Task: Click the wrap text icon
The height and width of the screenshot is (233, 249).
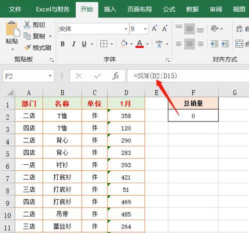Action: (x=240, y=29)
